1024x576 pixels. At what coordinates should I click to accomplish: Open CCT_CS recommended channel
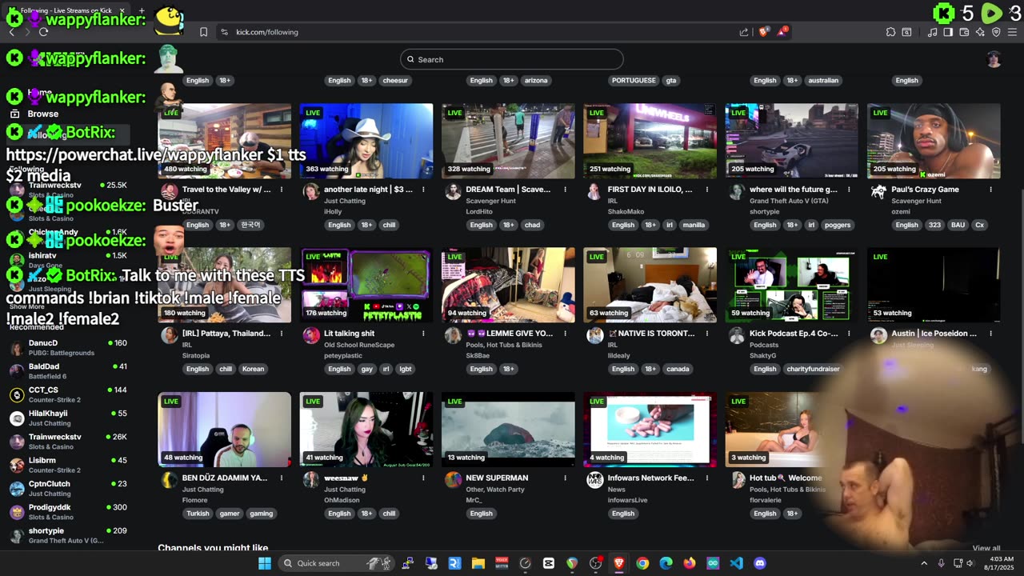point(68,394)
